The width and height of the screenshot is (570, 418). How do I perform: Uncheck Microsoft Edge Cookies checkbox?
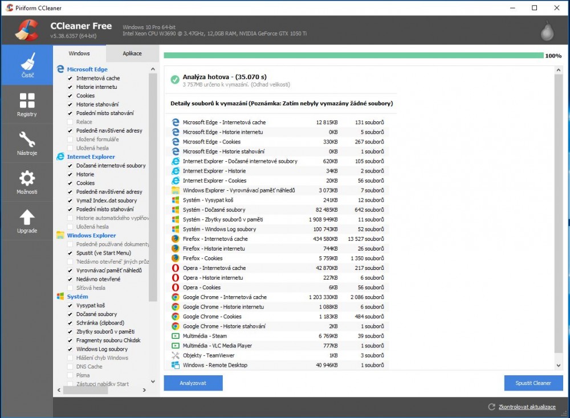[70, 96]
